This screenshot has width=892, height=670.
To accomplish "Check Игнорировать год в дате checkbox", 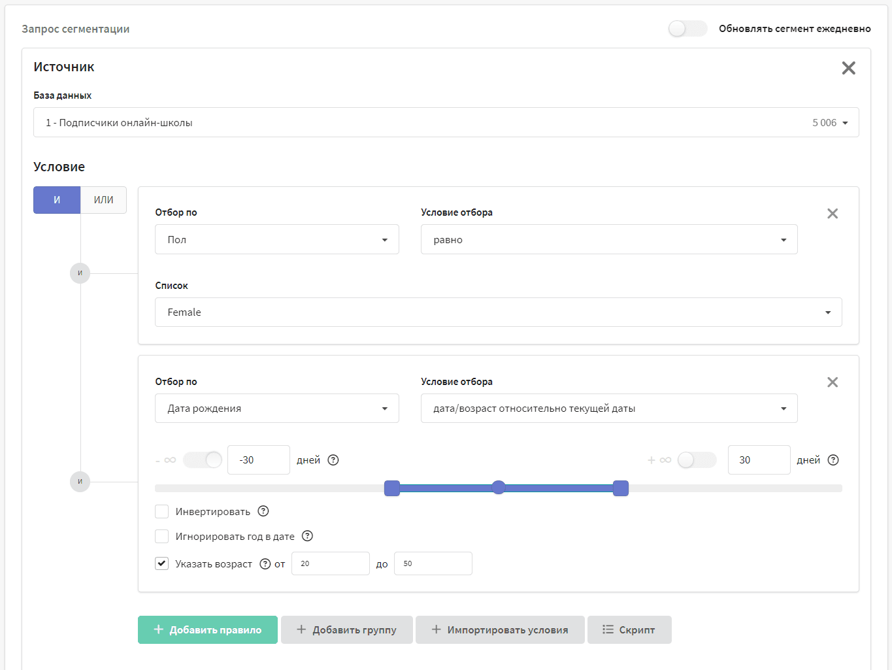I will tap(162, 537).
